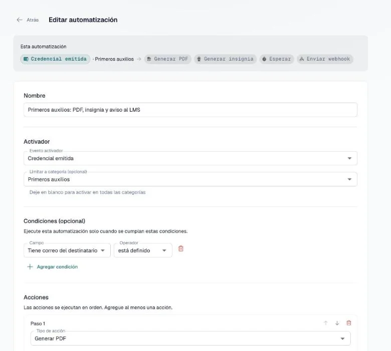Click the Condiciones (opcional) heading

tap(54, 221)
